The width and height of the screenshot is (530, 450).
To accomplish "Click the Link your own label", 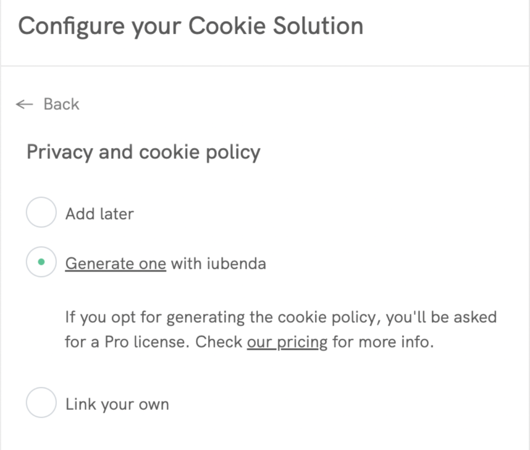I will coord(117,404).
